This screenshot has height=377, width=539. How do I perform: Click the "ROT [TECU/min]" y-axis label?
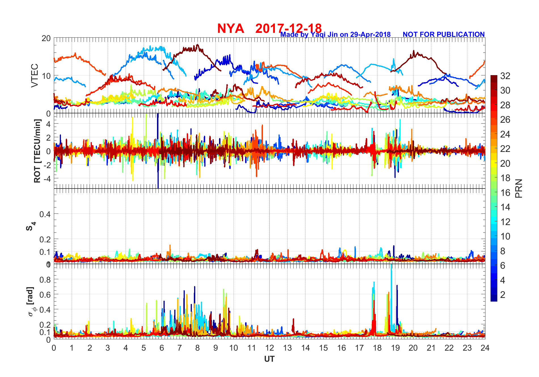click(37, 151)
